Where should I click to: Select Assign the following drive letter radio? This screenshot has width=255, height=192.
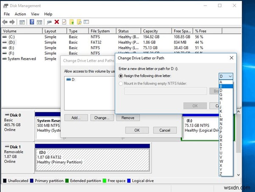coord(121,76)
